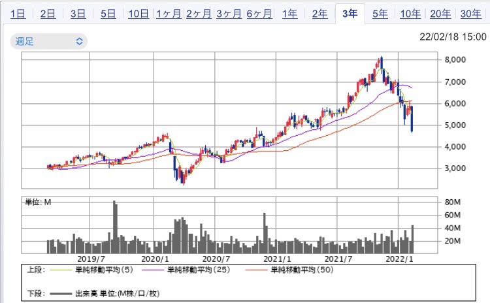490x303 pixels.
Task: Switch chart to 1ヶ月 range
Action: click(x=169, y=14)
